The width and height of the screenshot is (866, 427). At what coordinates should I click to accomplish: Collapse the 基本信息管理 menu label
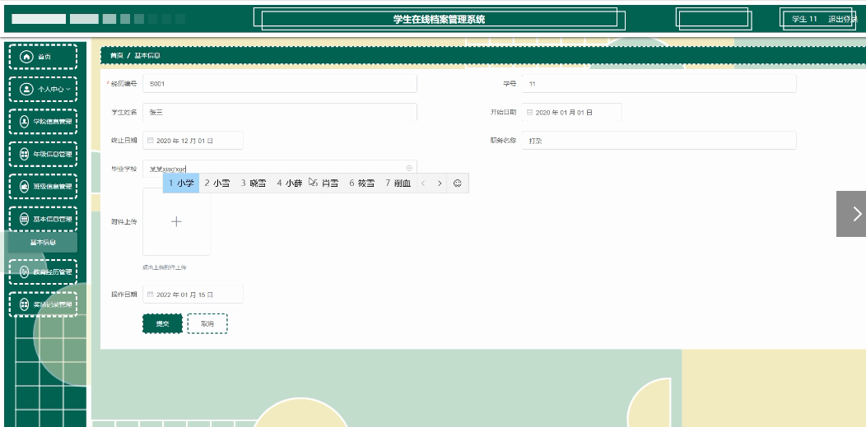coord(53,219)
